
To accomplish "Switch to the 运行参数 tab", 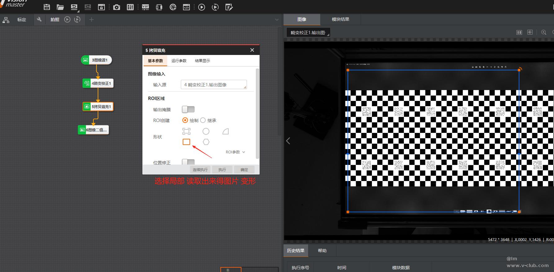I will pyautogui.click(x=179, y=61).
